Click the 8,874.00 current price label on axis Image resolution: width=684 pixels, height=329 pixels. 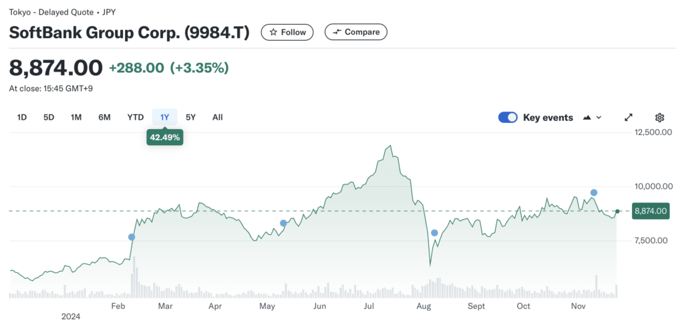[x=650, y=211]
